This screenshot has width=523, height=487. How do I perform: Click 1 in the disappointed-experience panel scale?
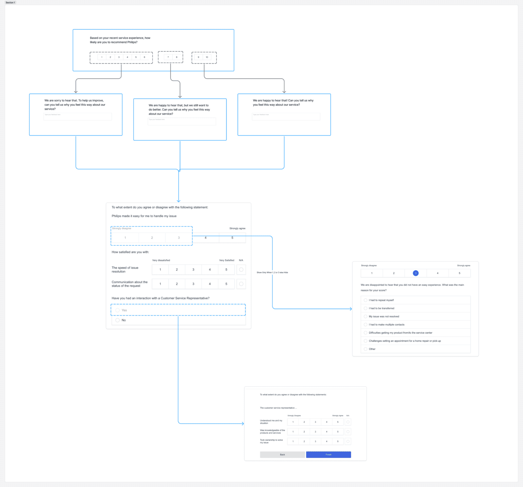pos(372,273)
